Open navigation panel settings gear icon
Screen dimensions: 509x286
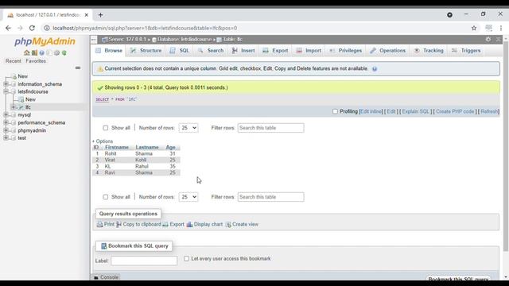(56, 52)
